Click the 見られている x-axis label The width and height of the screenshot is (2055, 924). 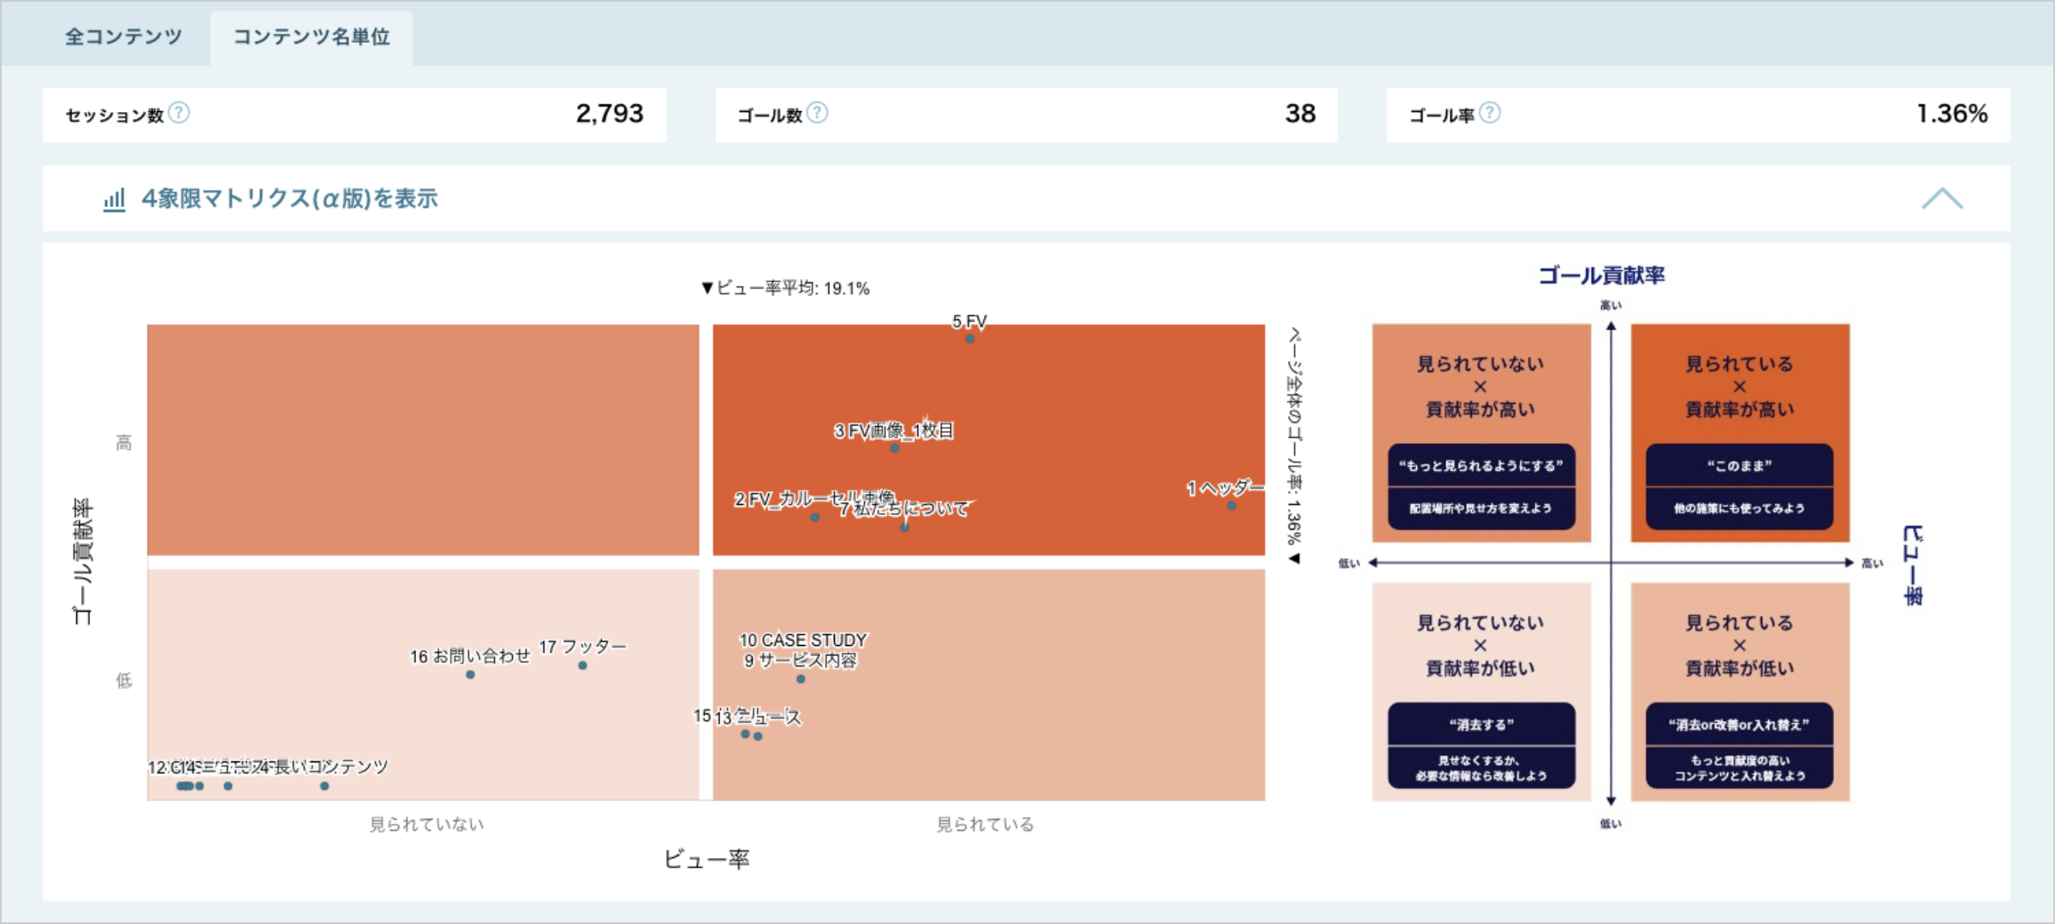coord(985,825)
